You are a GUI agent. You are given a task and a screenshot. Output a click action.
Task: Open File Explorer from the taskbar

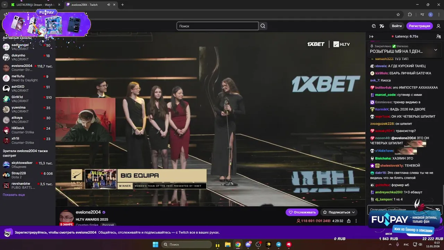click(228, 244)
